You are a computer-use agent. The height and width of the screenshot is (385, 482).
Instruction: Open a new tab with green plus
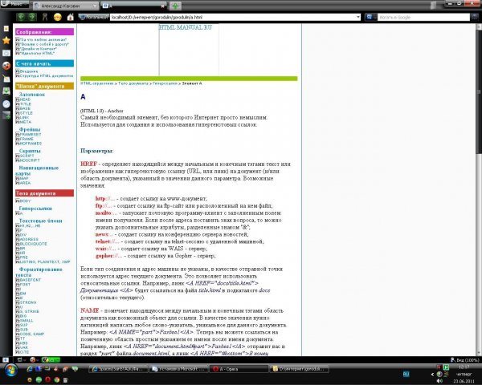175,6
